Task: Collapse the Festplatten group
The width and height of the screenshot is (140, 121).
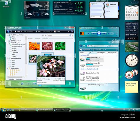Action: pyautogui.click(x=117, y=55)
